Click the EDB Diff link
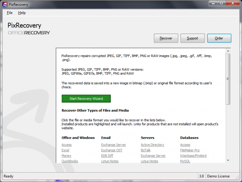The width and height of the screenshot is (242, 182). (x=108, y=155)
